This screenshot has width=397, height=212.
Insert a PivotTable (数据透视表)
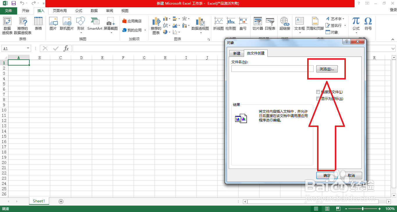click(7, 26)
